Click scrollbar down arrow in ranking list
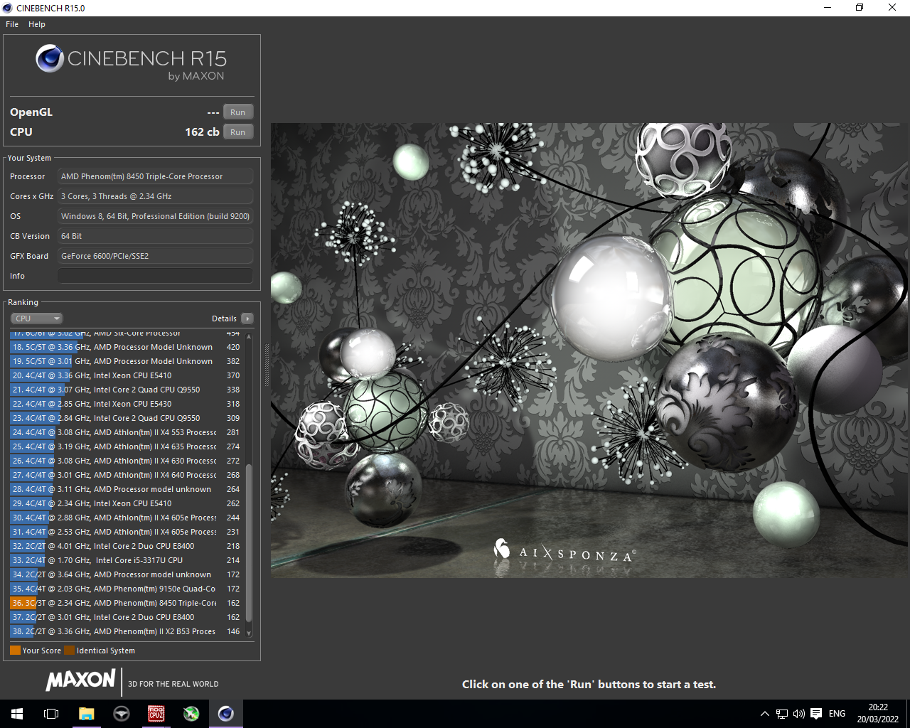The image size is (910, 728). click(x=249, y=633)
